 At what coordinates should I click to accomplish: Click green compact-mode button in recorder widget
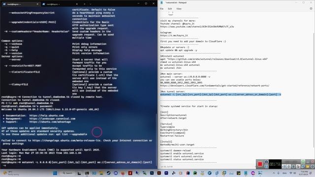coord(303,162)
